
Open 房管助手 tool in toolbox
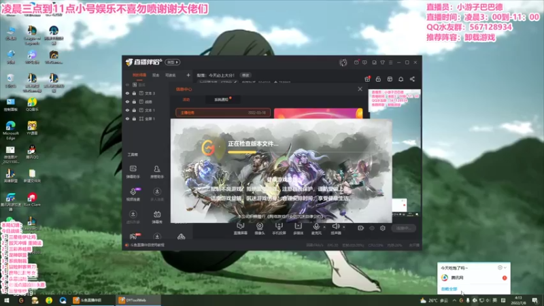[x=157, y=171]
